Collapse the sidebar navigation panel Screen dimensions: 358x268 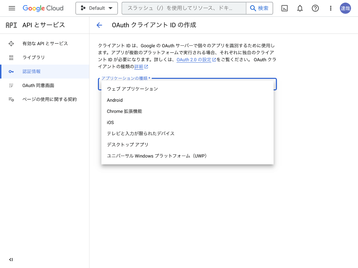click(11, 260)
